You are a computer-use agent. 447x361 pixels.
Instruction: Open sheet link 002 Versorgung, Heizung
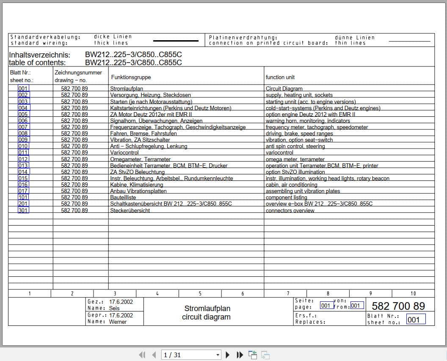coord(23,95)
